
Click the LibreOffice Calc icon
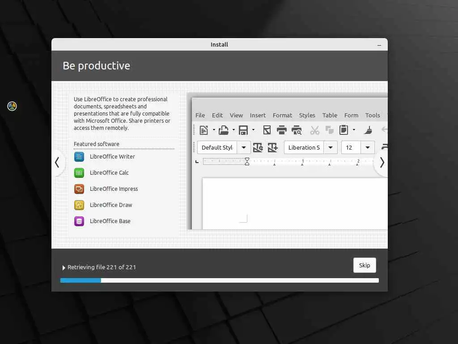79,173
